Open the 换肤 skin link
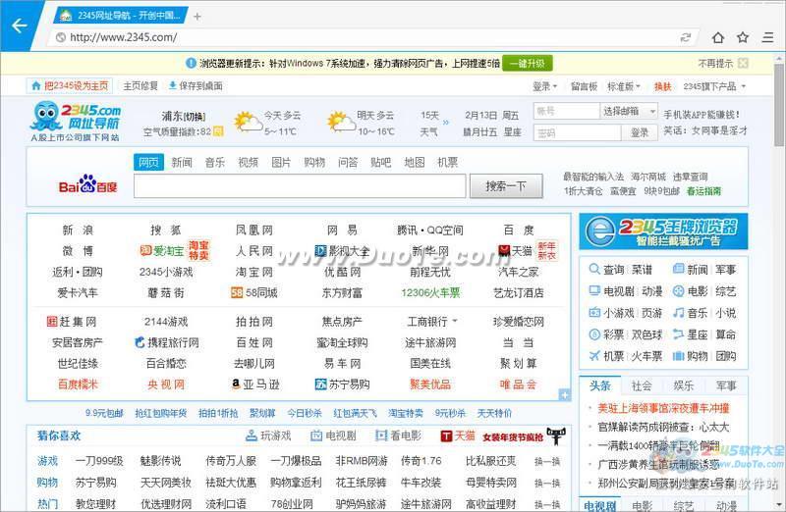The width and height of the screenshot is (786, 512). pyautogui.click(x=662, y=86)
